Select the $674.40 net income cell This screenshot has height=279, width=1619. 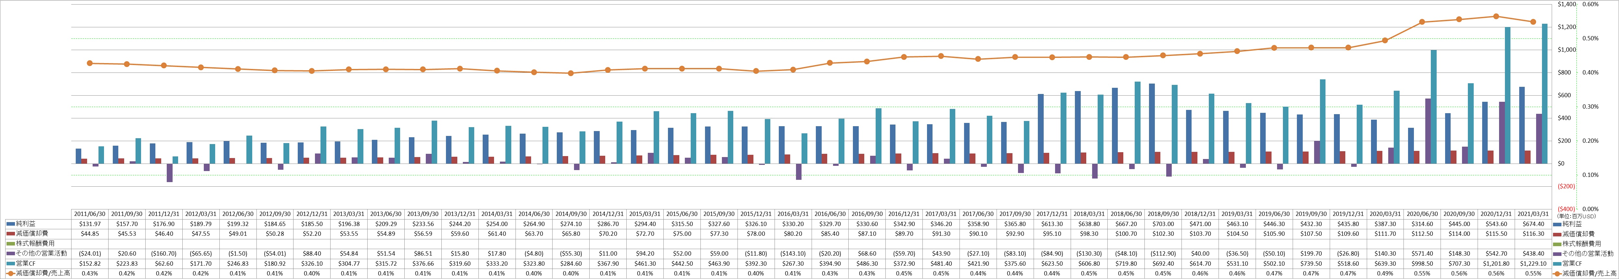[1533, 224]
